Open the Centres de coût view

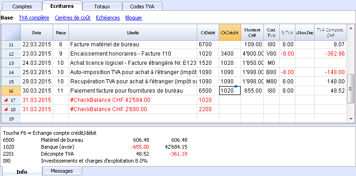point(73,18)
